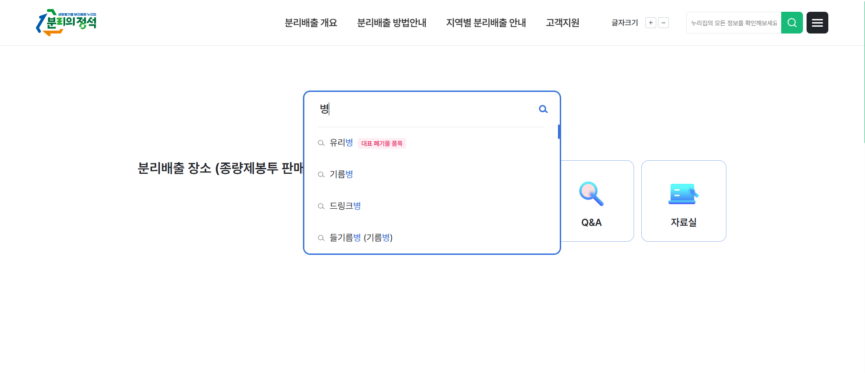
Task: Select the 기름병 suggestion
Action: (341, 174)
